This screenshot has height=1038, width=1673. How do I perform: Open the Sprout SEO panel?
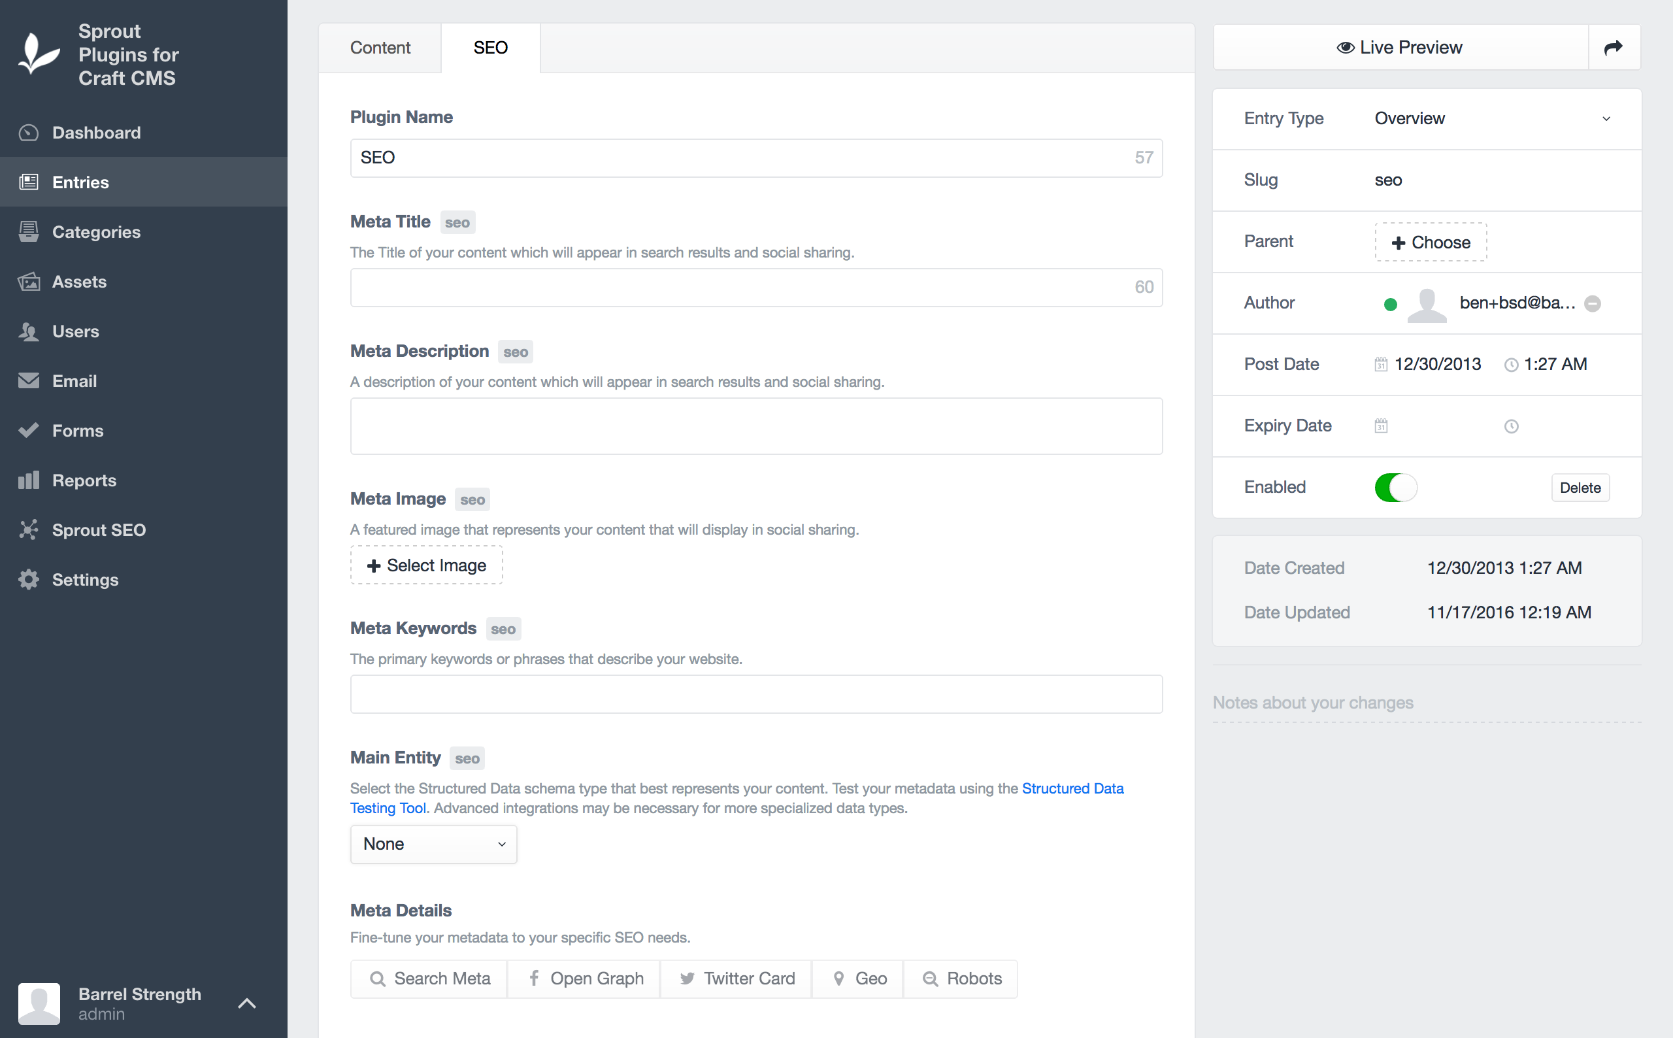pos(99,529)
